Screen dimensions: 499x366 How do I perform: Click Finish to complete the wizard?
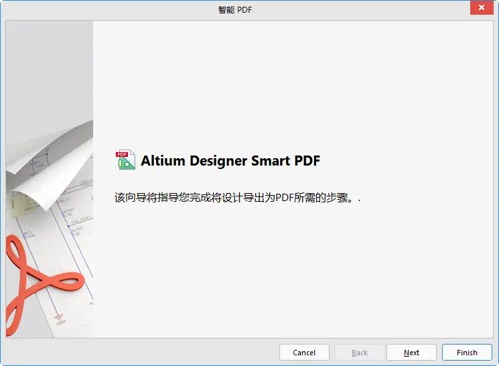467,353
